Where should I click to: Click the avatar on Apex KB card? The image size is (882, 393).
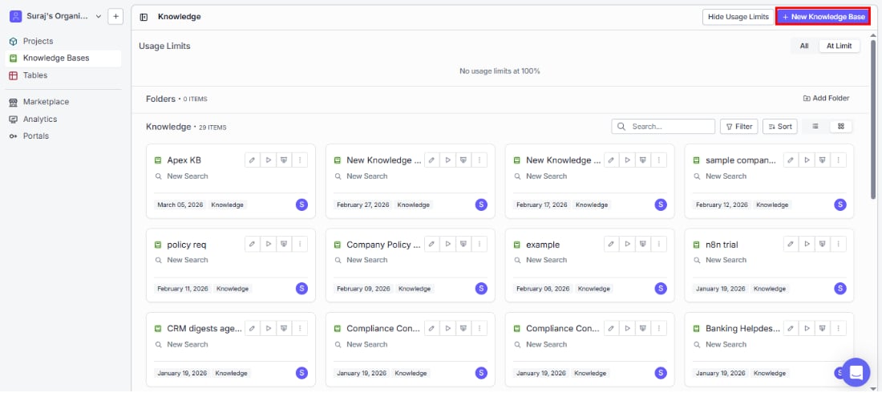pos(301,205)
